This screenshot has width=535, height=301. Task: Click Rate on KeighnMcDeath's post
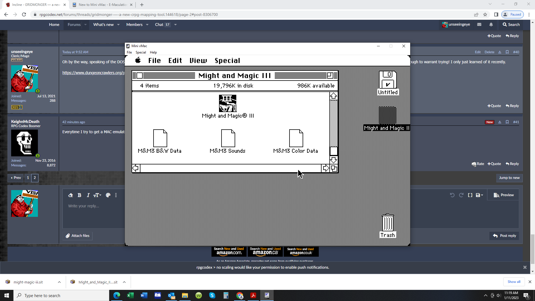(478, 164)
